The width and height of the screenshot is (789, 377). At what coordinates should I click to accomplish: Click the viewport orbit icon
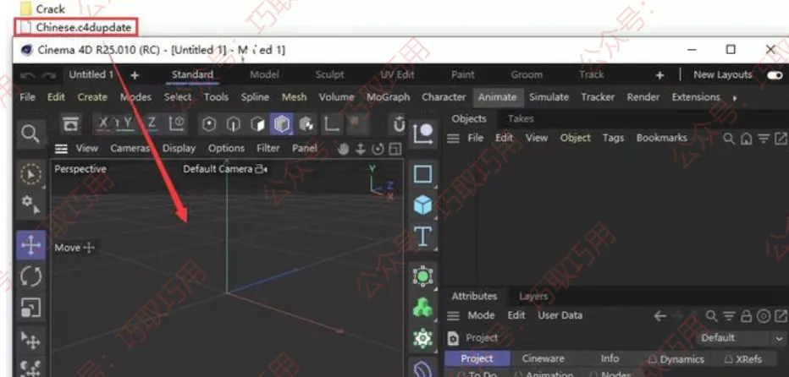coord(378,150)
